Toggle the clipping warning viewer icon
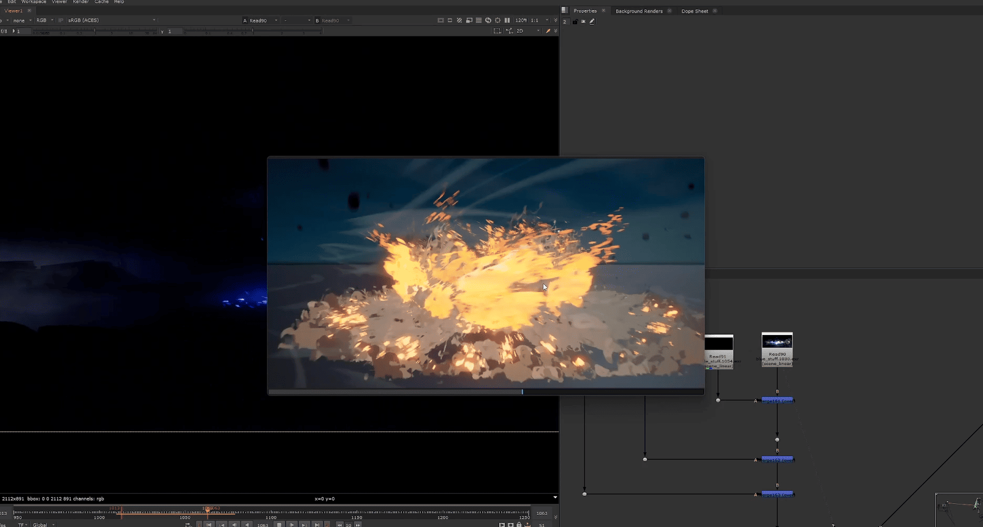The width and height of the screenshot is (983, 527). 441,21
